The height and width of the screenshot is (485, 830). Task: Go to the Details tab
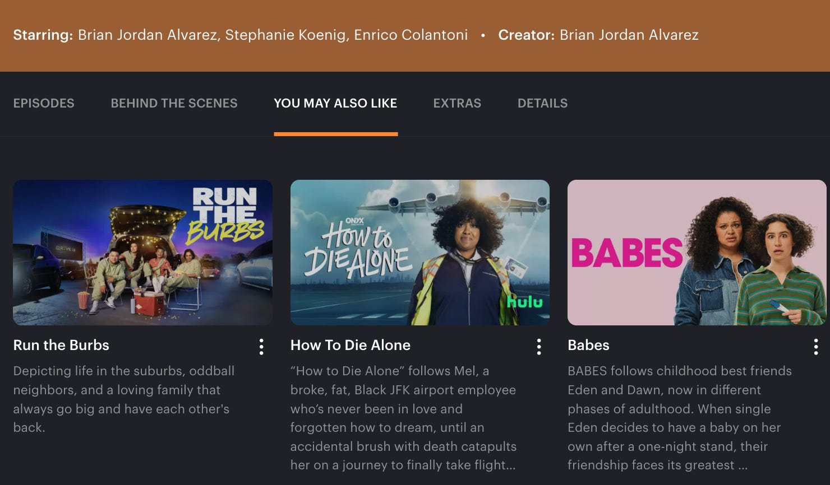(542, 103)
